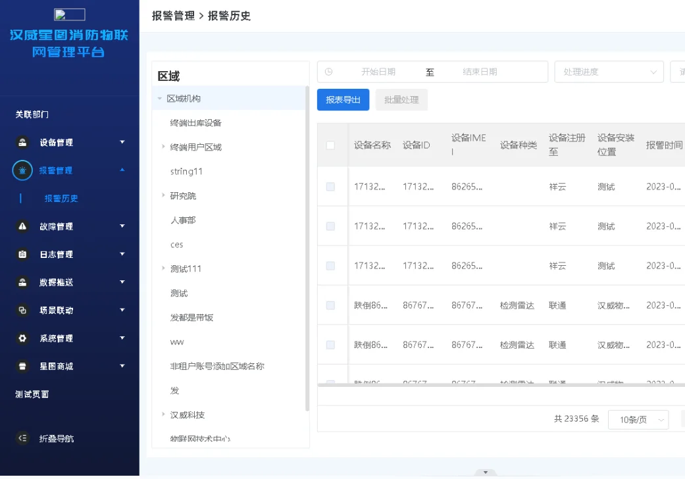Open the 处理进度 dropdown filter
685x479 pixels.
609,71
